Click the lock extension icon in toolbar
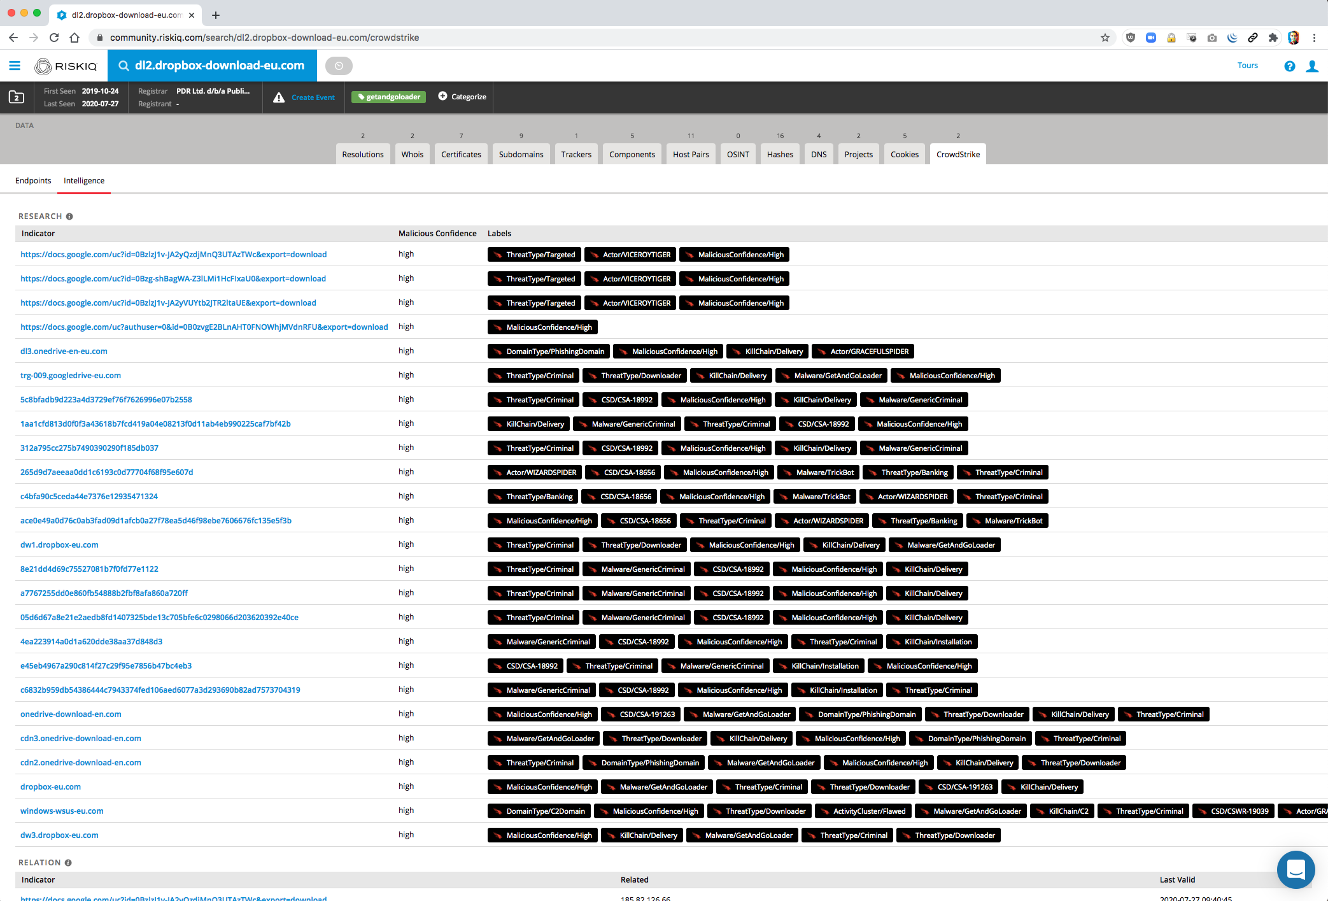1328x901 pixels. [x=1171, y=38]
